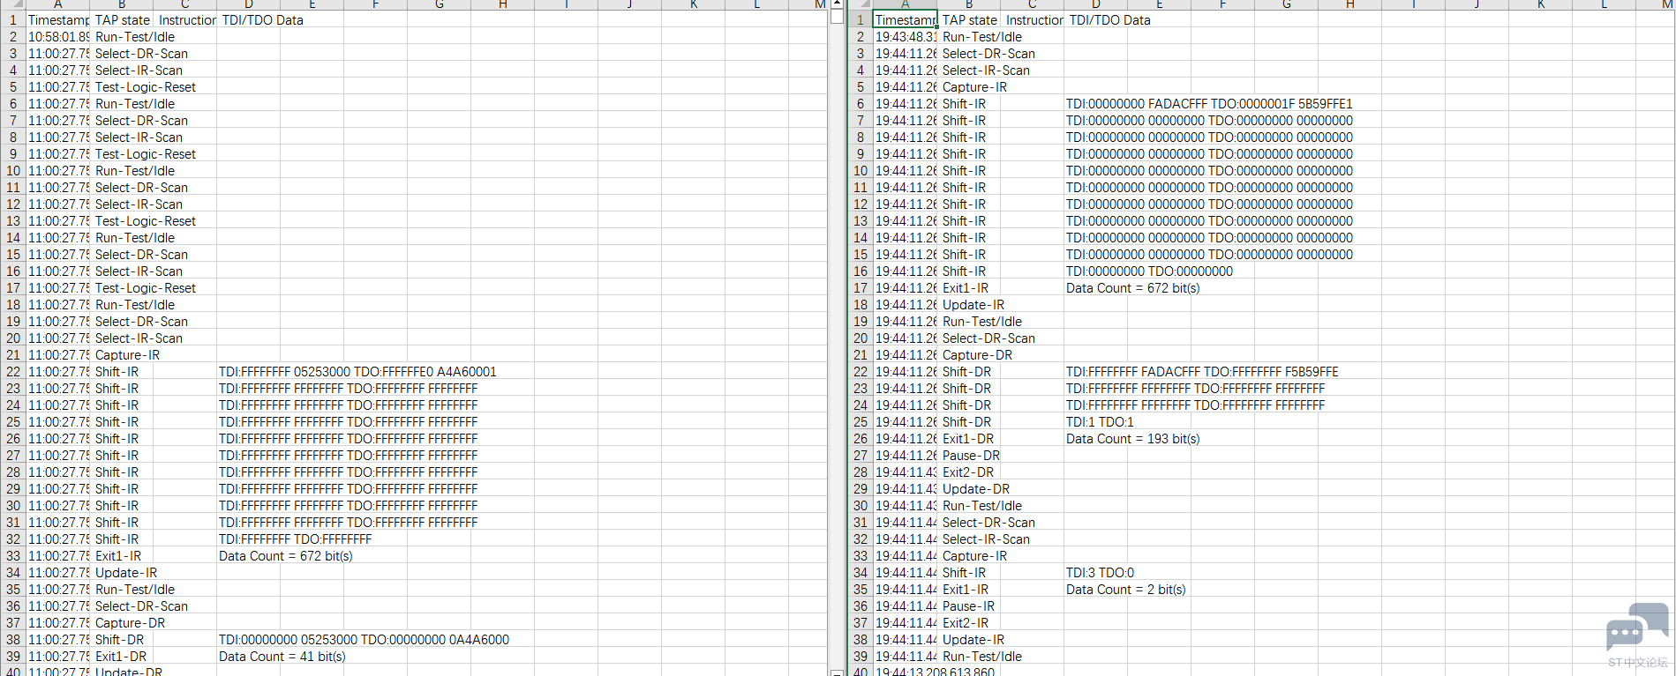
Task: Select the row 35 header in right spreadsheet
Action: (861, 589)
